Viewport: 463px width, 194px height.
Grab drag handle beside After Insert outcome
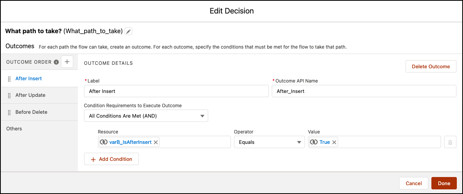(x=9, y=79)
